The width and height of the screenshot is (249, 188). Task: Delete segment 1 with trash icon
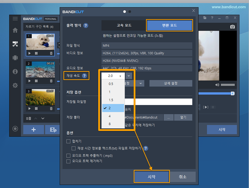click(x=51, y=53)
